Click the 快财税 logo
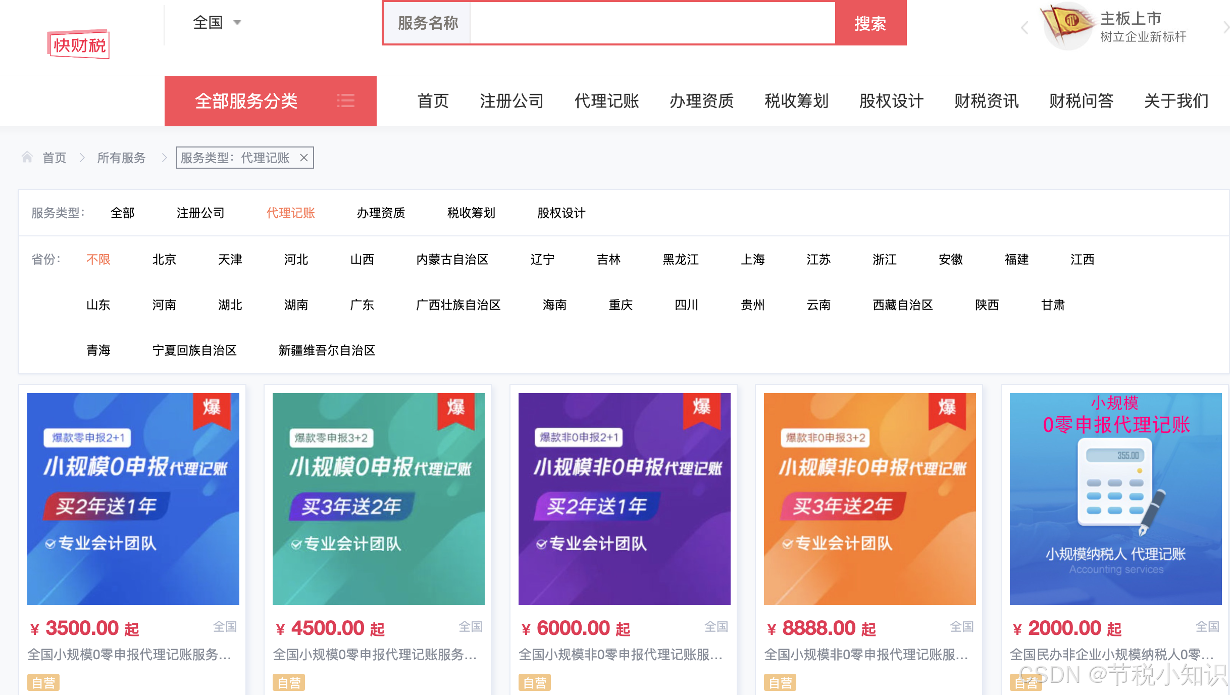The height and width of the screenshot is (695, 1230). 79,45
